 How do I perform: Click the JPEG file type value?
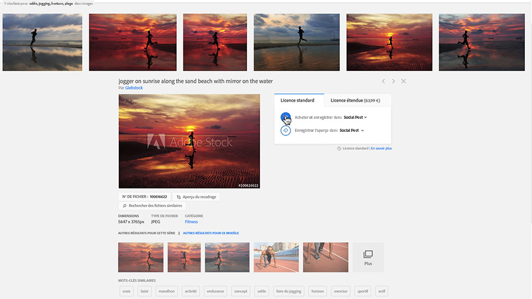155,222
